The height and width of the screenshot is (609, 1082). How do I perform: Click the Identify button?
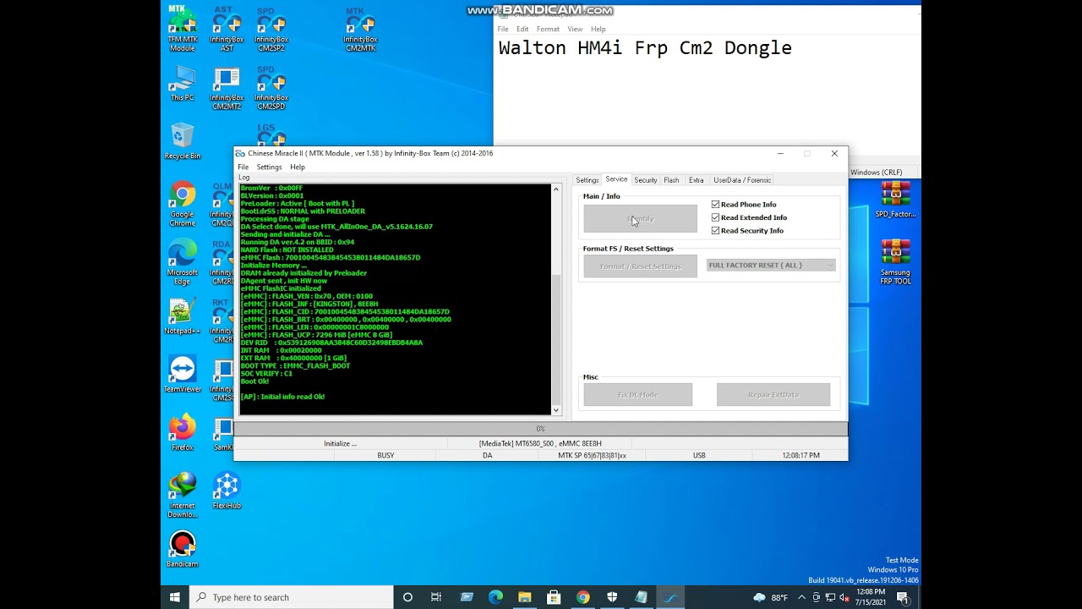tap(640, 219)
